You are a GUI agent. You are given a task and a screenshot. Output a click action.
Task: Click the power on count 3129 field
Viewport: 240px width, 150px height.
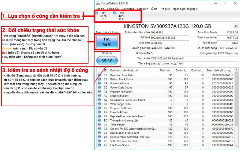(228, 48)
